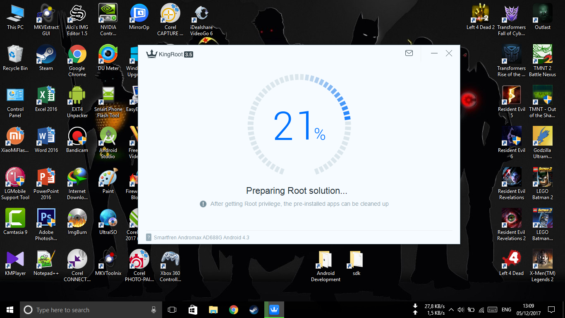Select the Resident Evil 5 shortcut
The height and width of the screenshot is (318, 565).
512,102
